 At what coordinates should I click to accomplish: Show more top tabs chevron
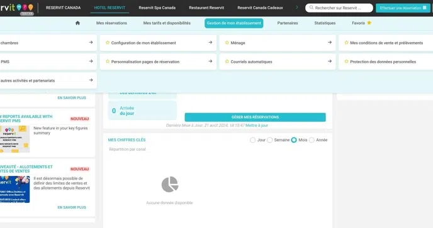tap(297, 8)
